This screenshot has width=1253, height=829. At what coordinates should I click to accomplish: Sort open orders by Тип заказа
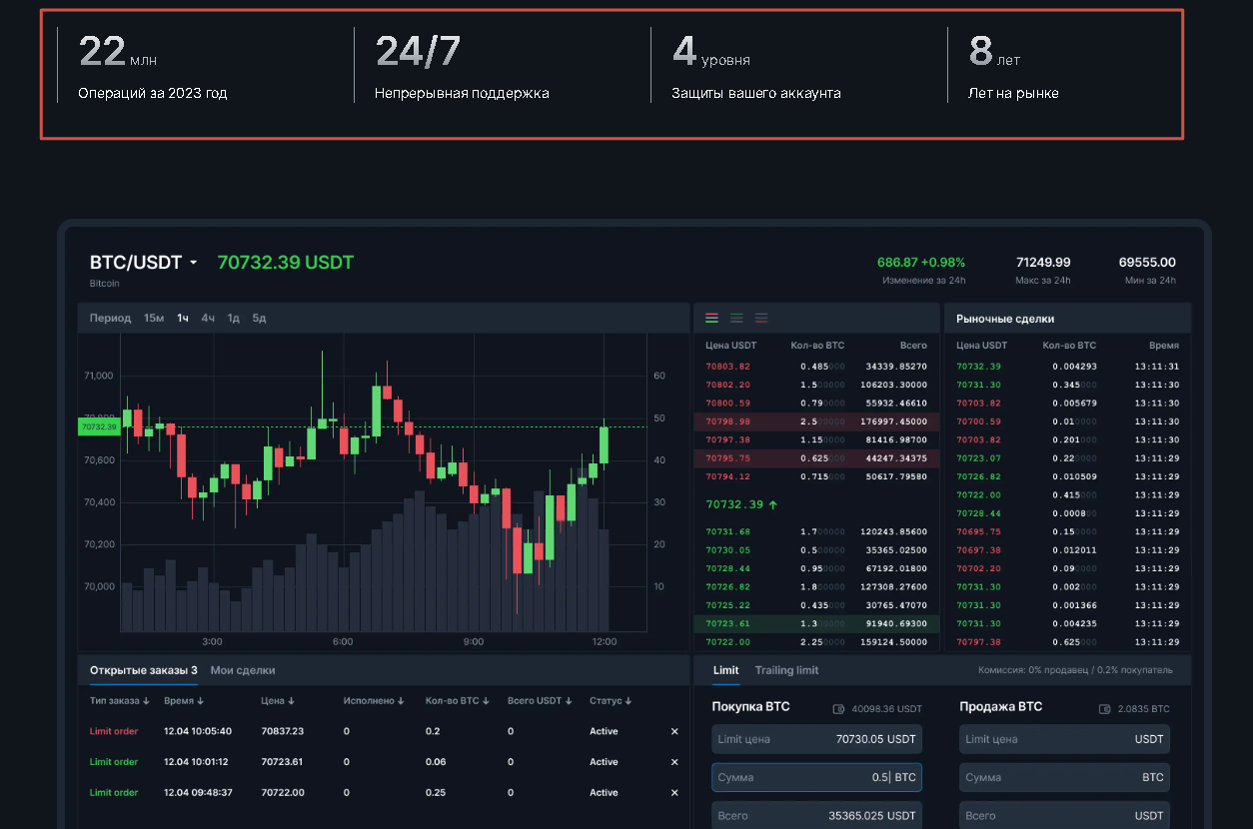120,701
